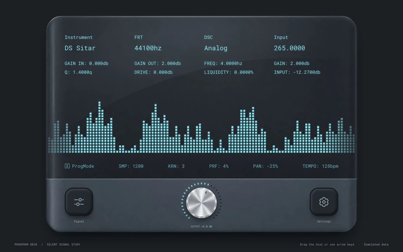
Task: Click the drag the dial hint text
Action: pyautogui.click(x=327, y=244)
